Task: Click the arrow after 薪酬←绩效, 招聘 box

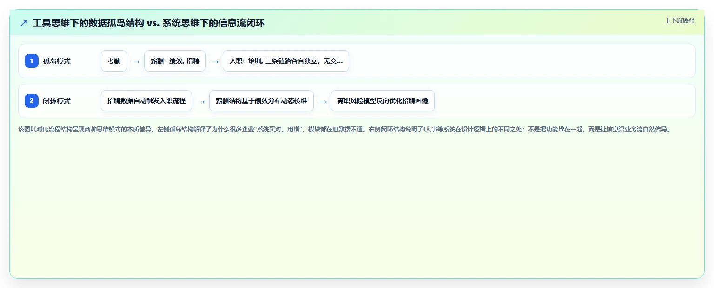Action: click(214, 61)
